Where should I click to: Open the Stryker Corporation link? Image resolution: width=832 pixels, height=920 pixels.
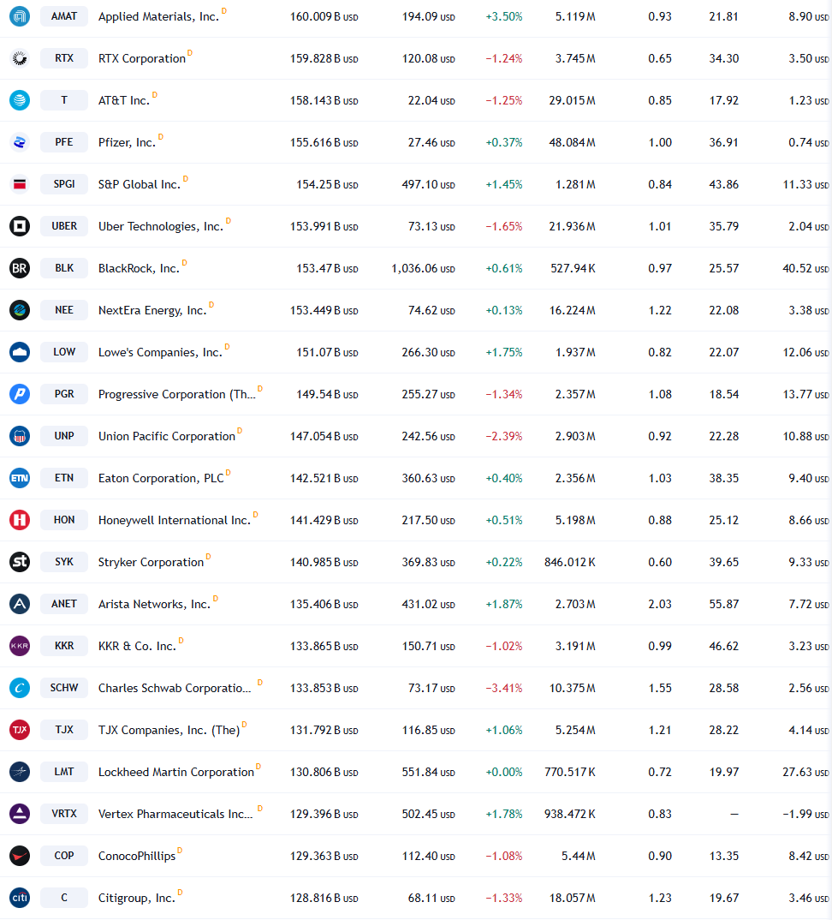(151, 562)
